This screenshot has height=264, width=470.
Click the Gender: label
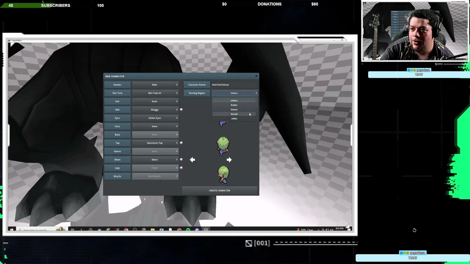coord(117,85)
